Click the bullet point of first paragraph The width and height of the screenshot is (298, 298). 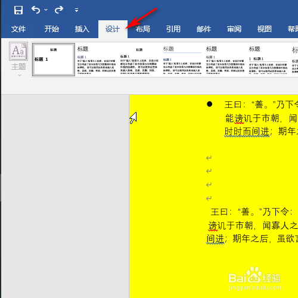point(209,104)
